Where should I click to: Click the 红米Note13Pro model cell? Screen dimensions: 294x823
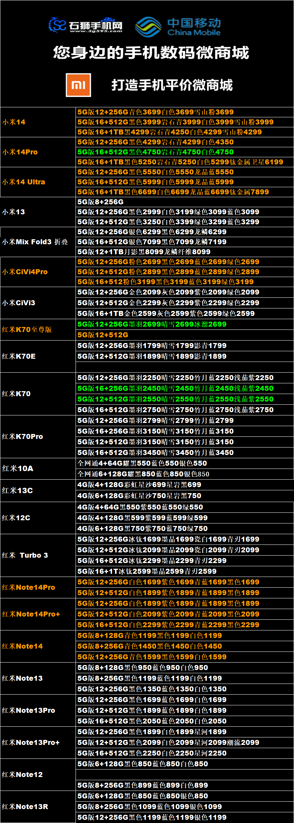(x=38, y=710)
